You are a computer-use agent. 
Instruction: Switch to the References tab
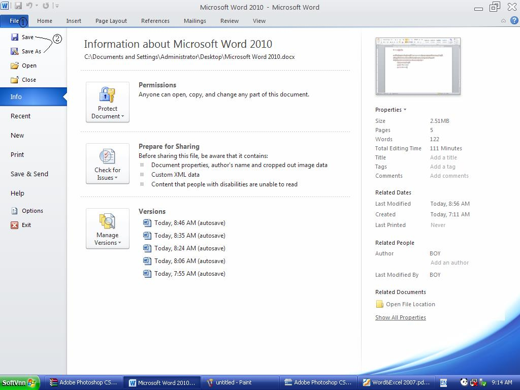point(155,21)
